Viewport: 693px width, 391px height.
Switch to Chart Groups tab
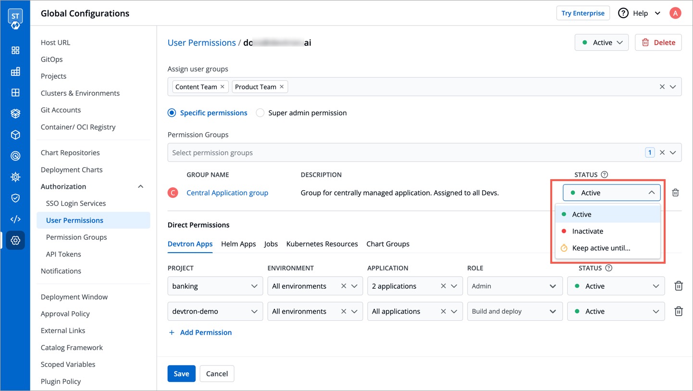click(388, 244)
